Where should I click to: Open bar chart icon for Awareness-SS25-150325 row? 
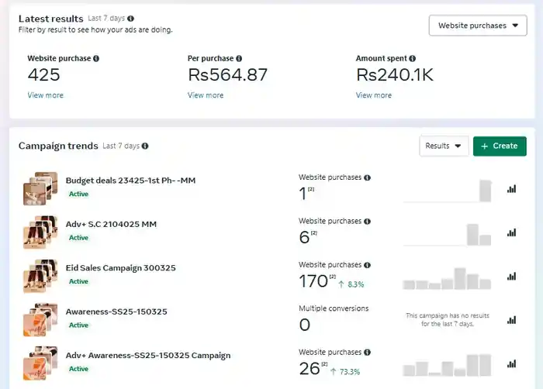coord(511,320)
